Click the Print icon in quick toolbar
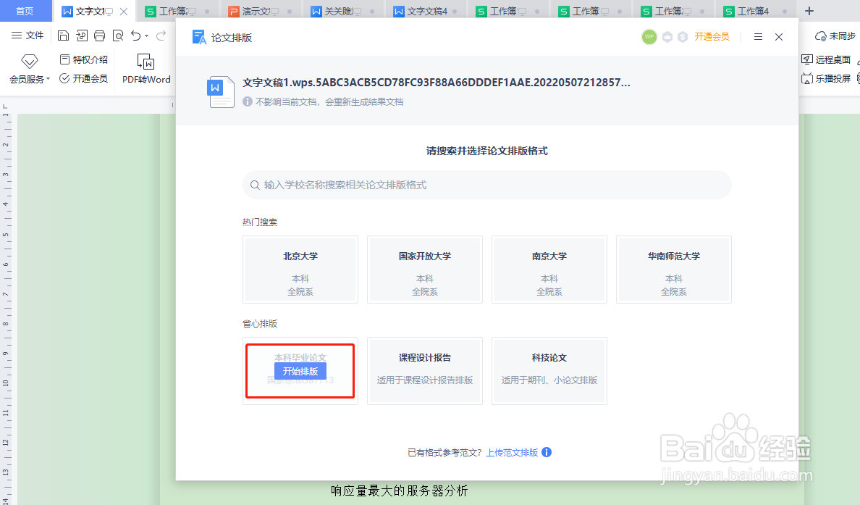This screenshot has width=860, height=505. (99, 36)
